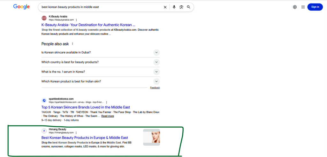Screen dimensions: 327x157
Task: Open three-dot menu beside People also ask
Action: click(x=72, y=44)
